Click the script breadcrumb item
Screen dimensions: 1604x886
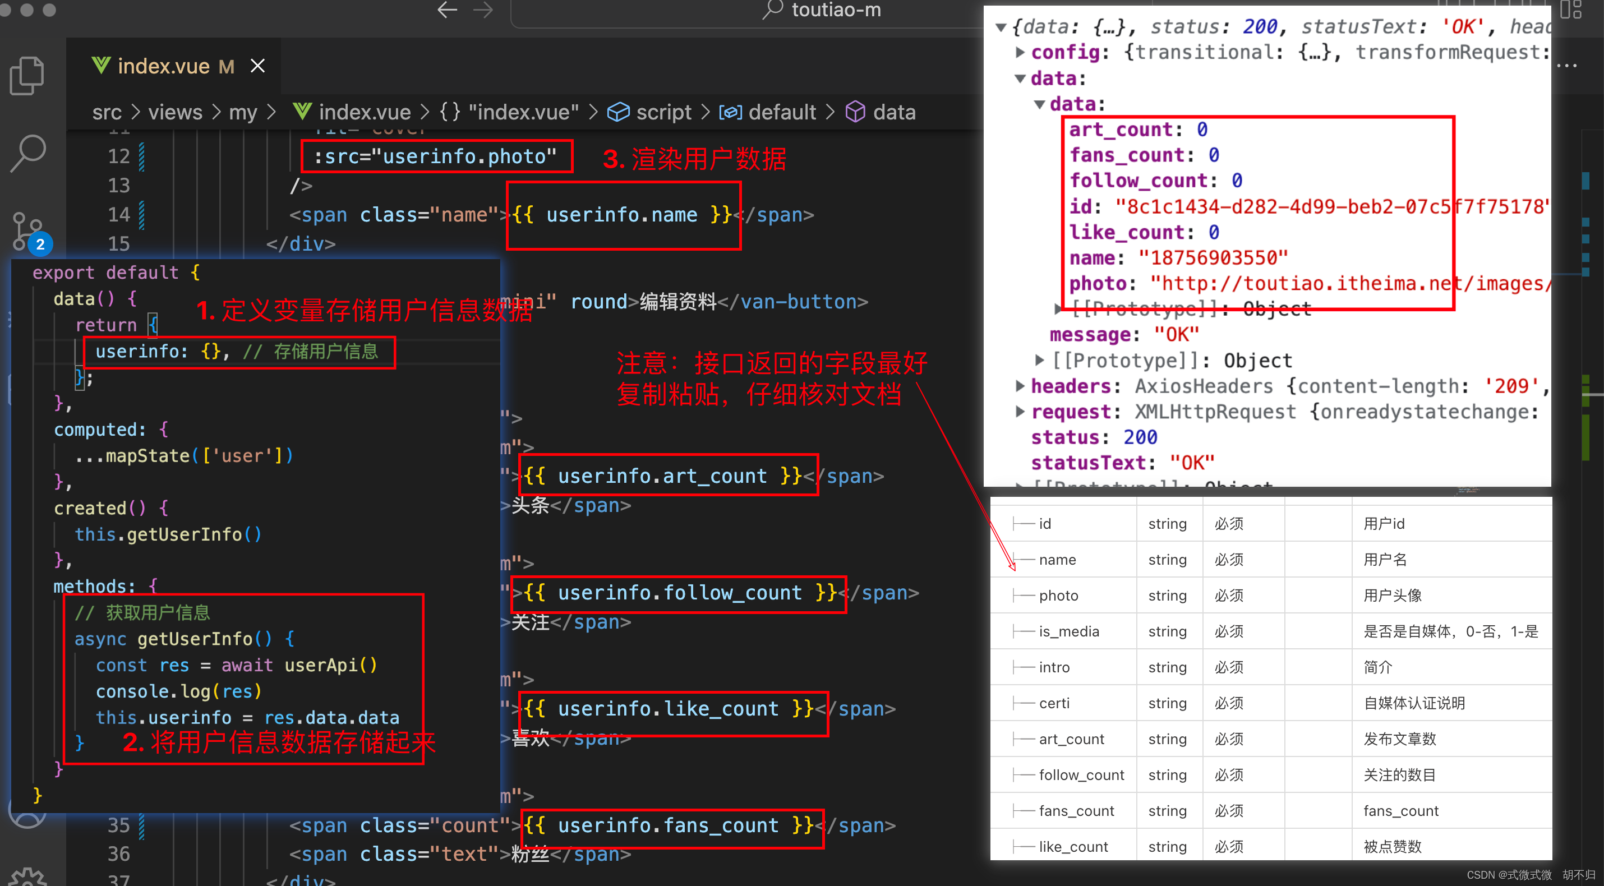tap(662, 112)
